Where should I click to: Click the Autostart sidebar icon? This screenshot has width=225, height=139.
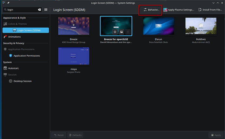[x=5, y=68]
